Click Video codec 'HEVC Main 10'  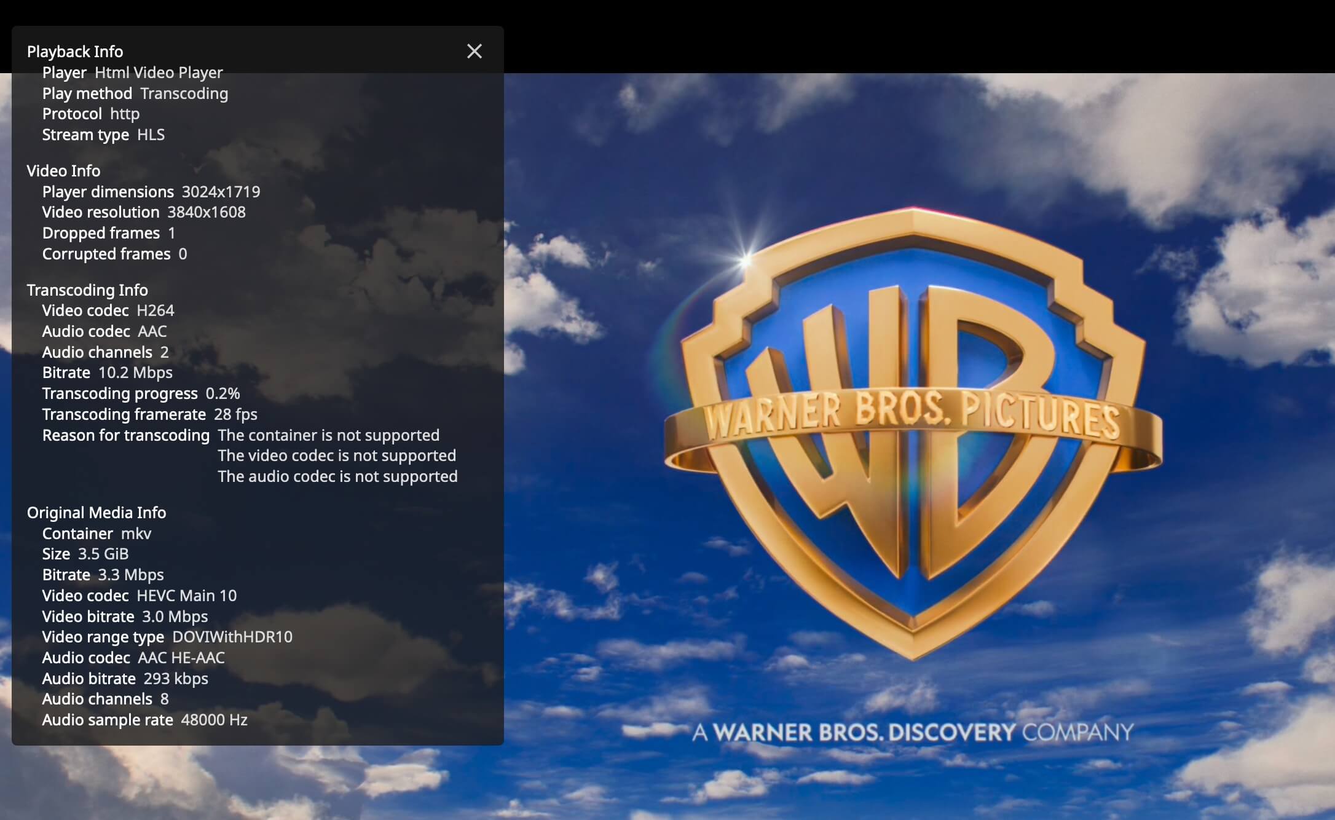click(x=187, y=596)
